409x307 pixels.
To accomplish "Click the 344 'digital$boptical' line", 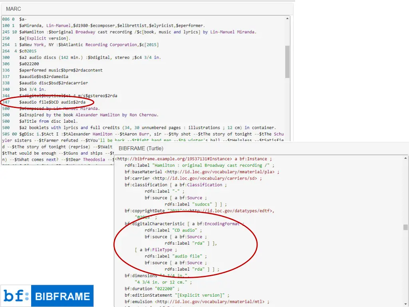I will pyautogui.click(x=60, y=96).
